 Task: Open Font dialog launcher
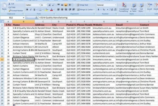pos(54,14)
